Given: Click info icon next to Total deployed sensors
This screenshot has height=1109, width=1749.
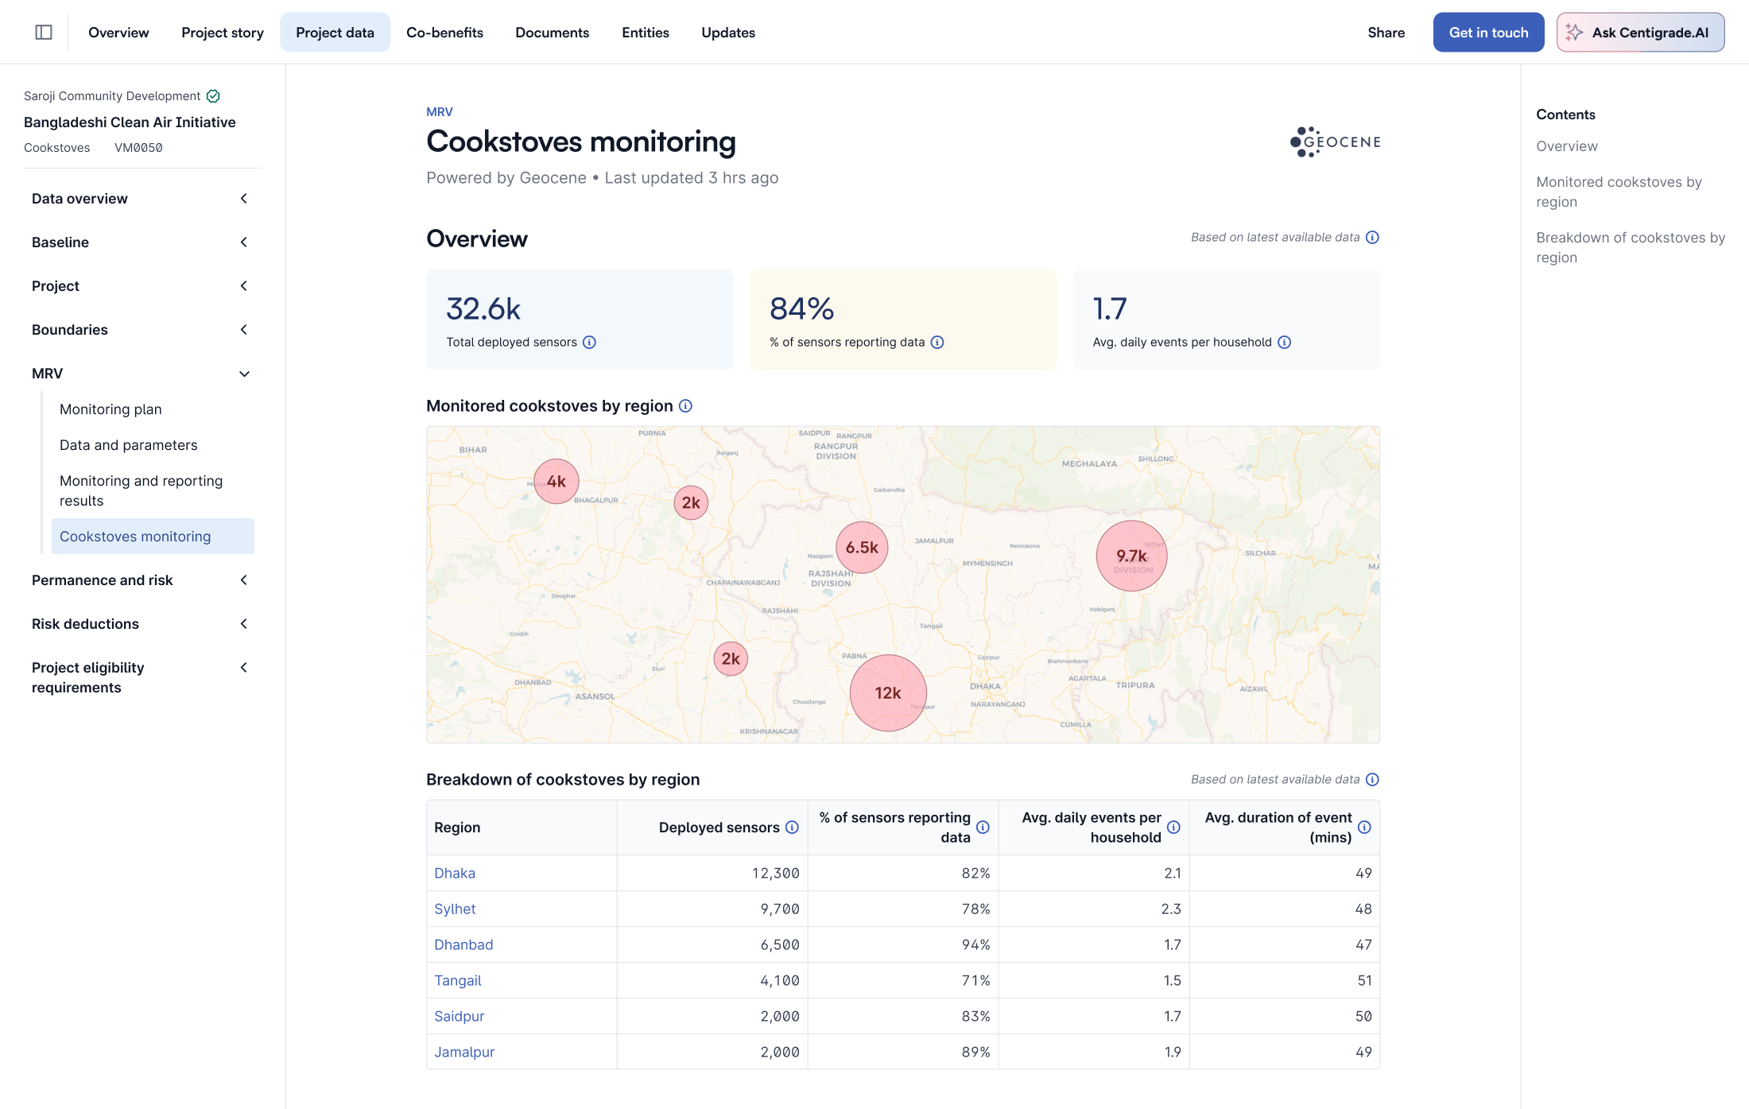Looking at the screenshot, I should click(589, 343).
